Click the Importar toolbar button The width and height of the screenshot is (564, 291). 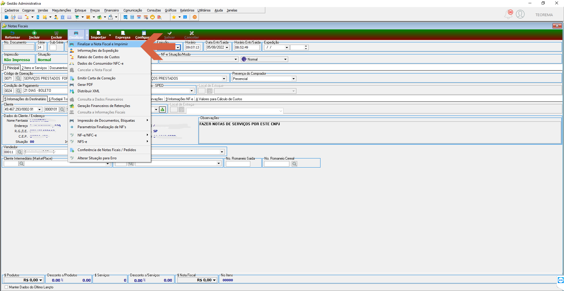coord(98,35)
